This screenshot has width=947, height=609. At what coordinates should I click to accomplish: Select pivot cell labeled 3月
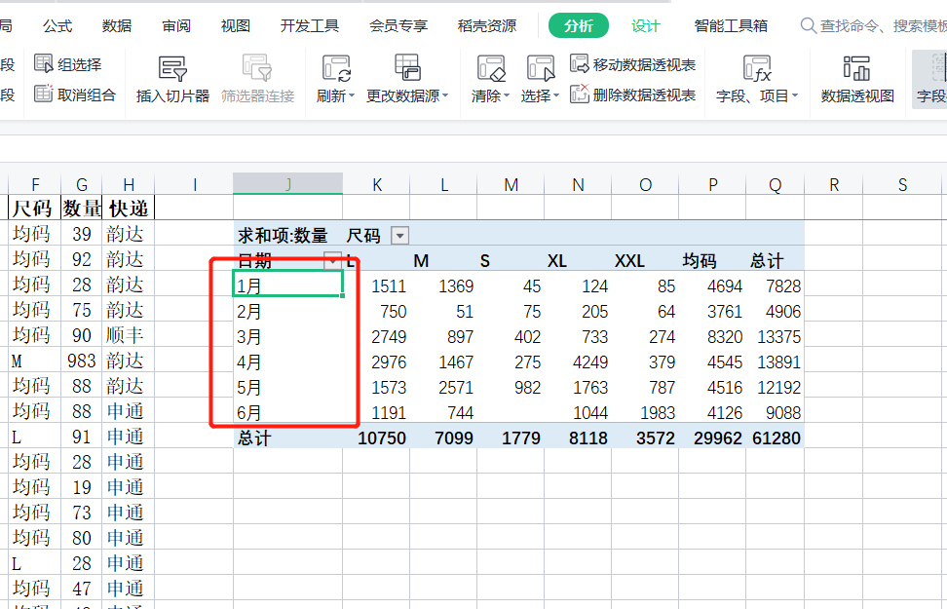pos(288,337)
